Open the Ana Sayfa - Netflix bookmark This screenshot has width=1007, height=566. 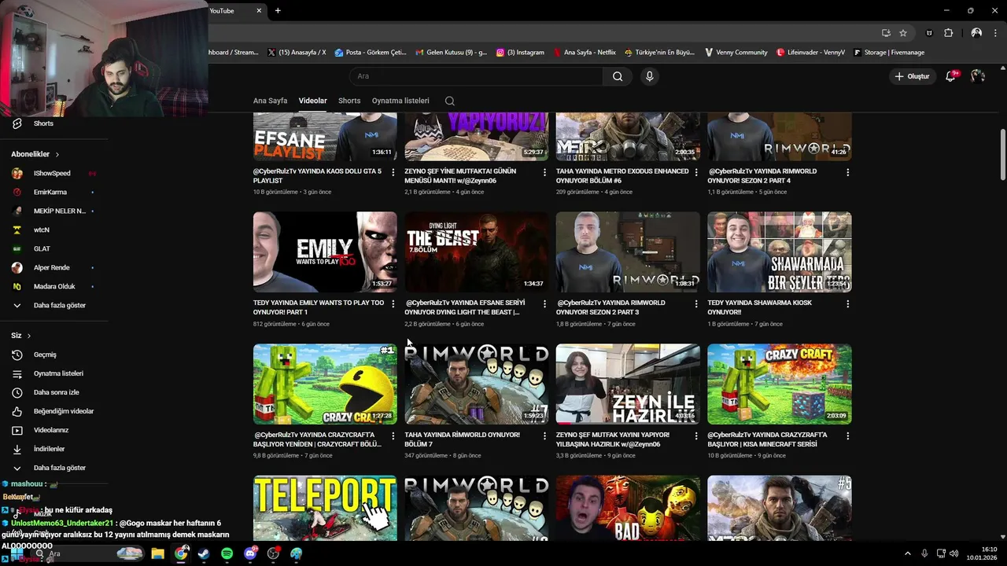pos(585,53)
